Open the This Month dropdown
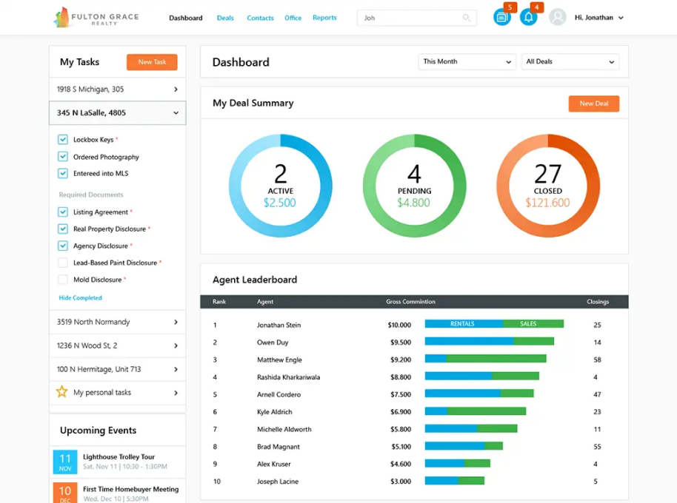The height and width of the screenshot is (503, 677). pos(467,61)
